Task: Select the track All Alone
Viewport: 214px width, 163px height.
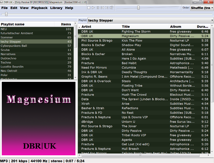Action: pos(144,49)
